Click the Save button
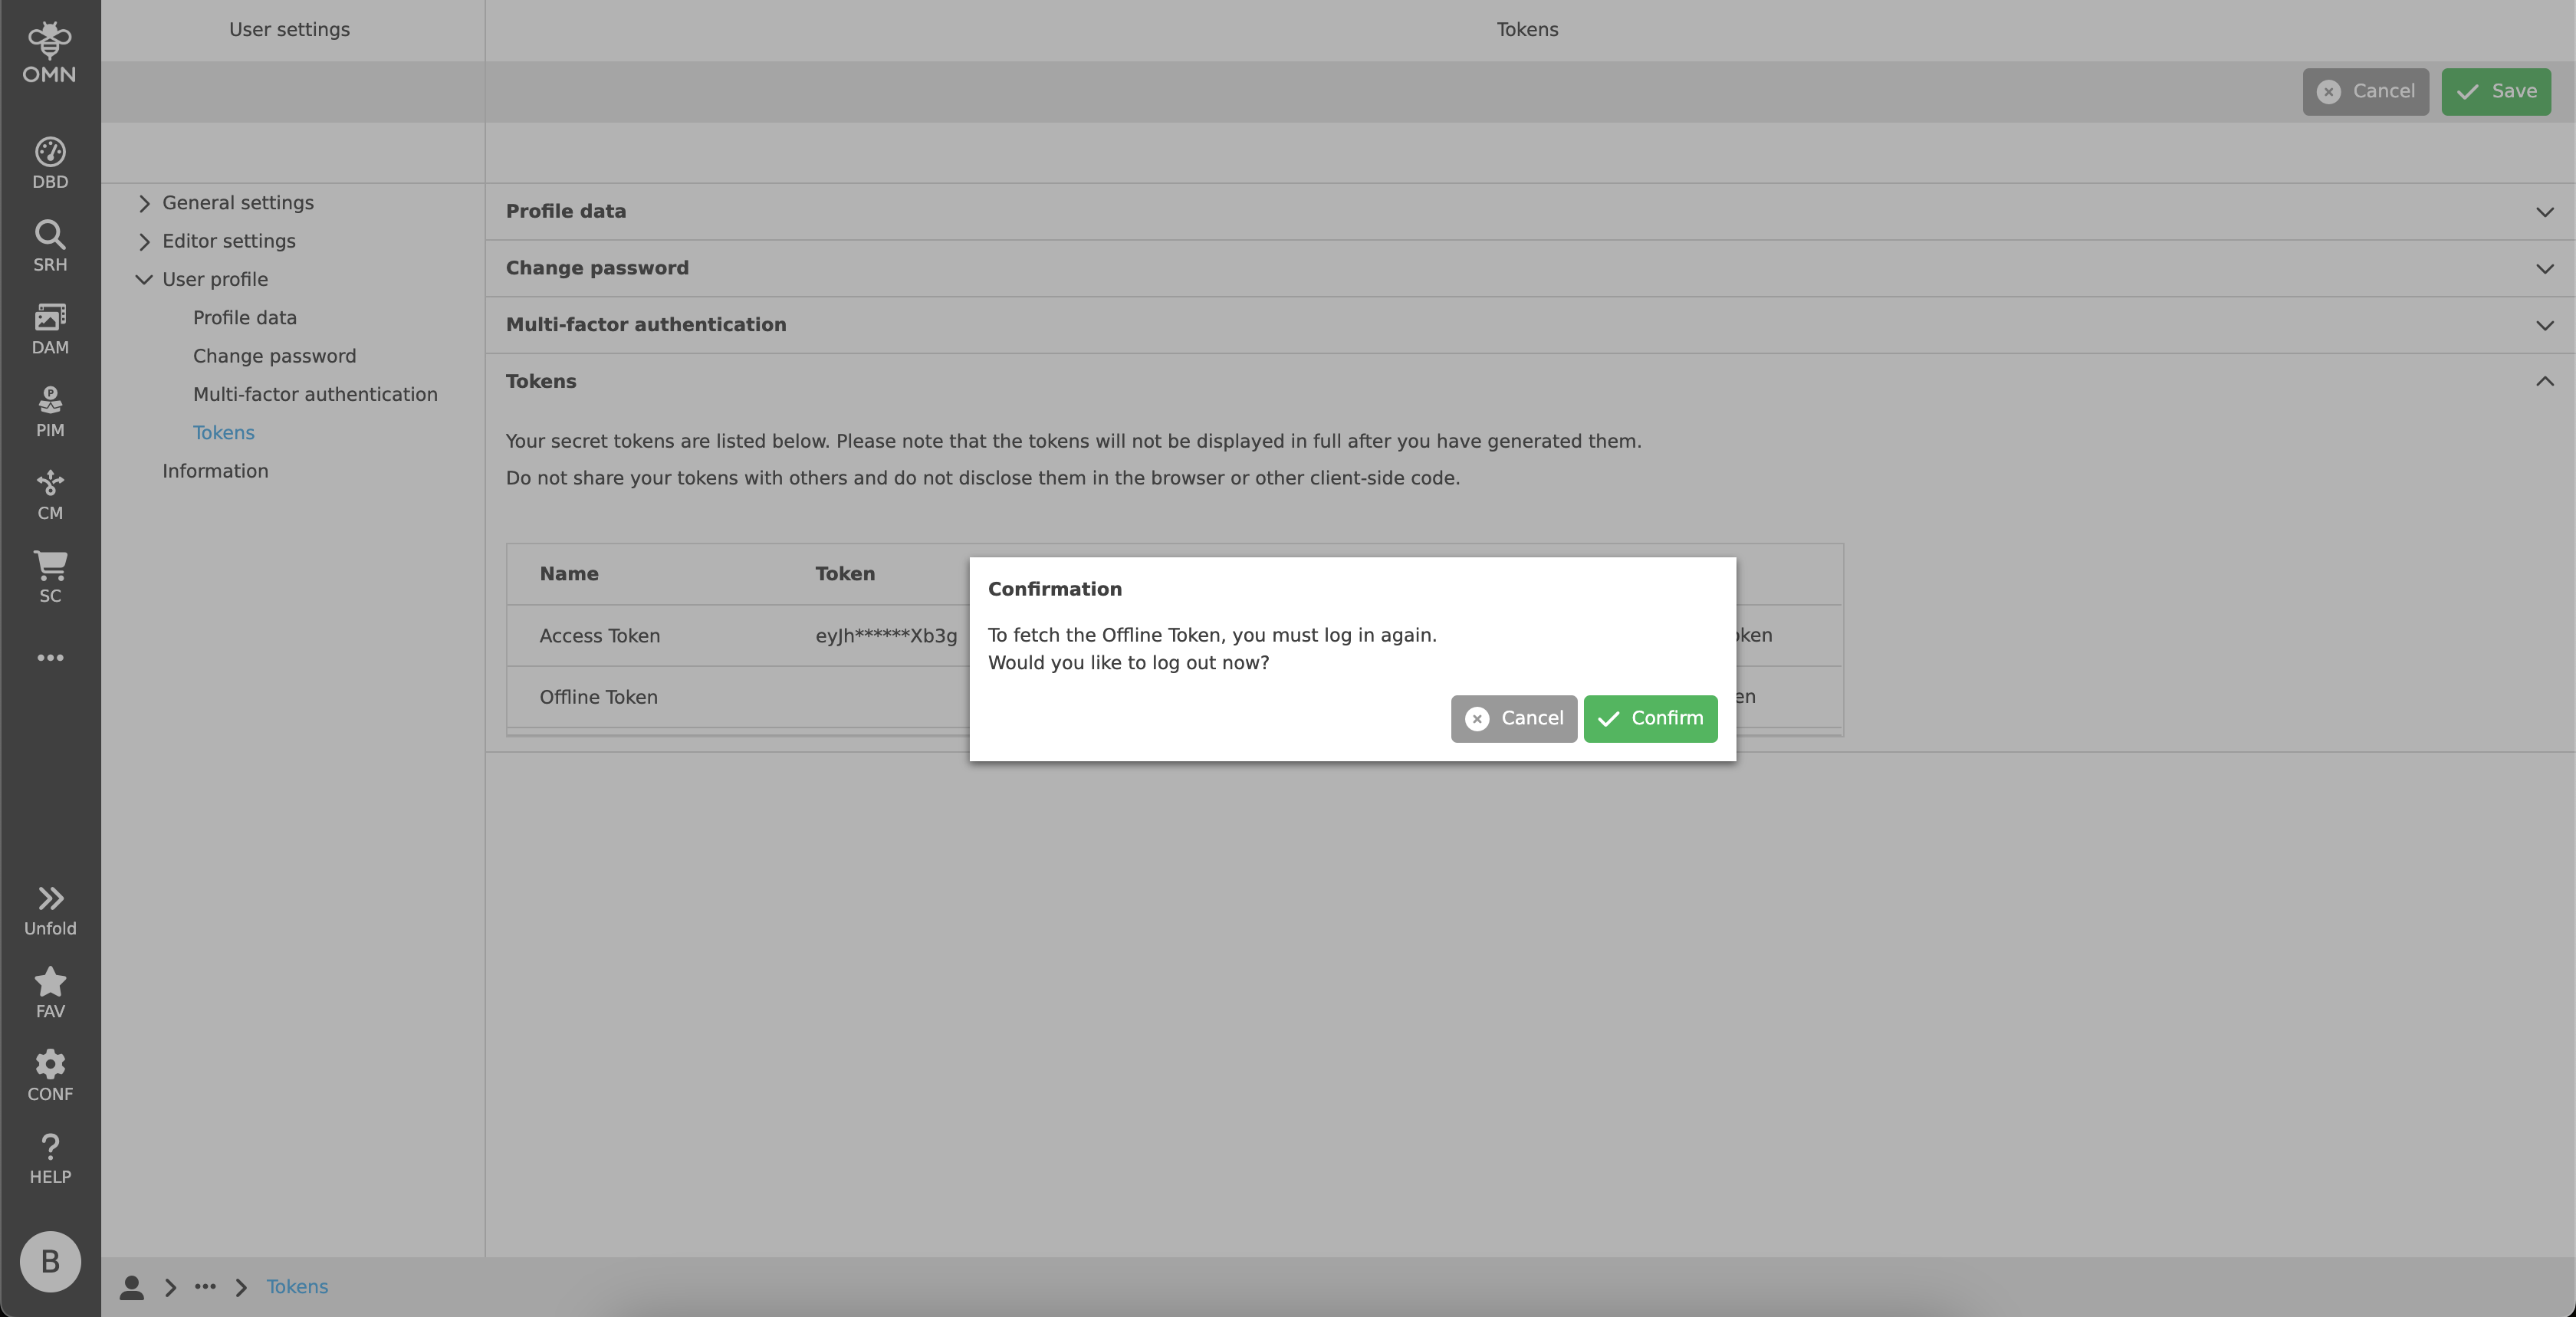This screenshot has width=2576, height=1317. click(2496, 91)
